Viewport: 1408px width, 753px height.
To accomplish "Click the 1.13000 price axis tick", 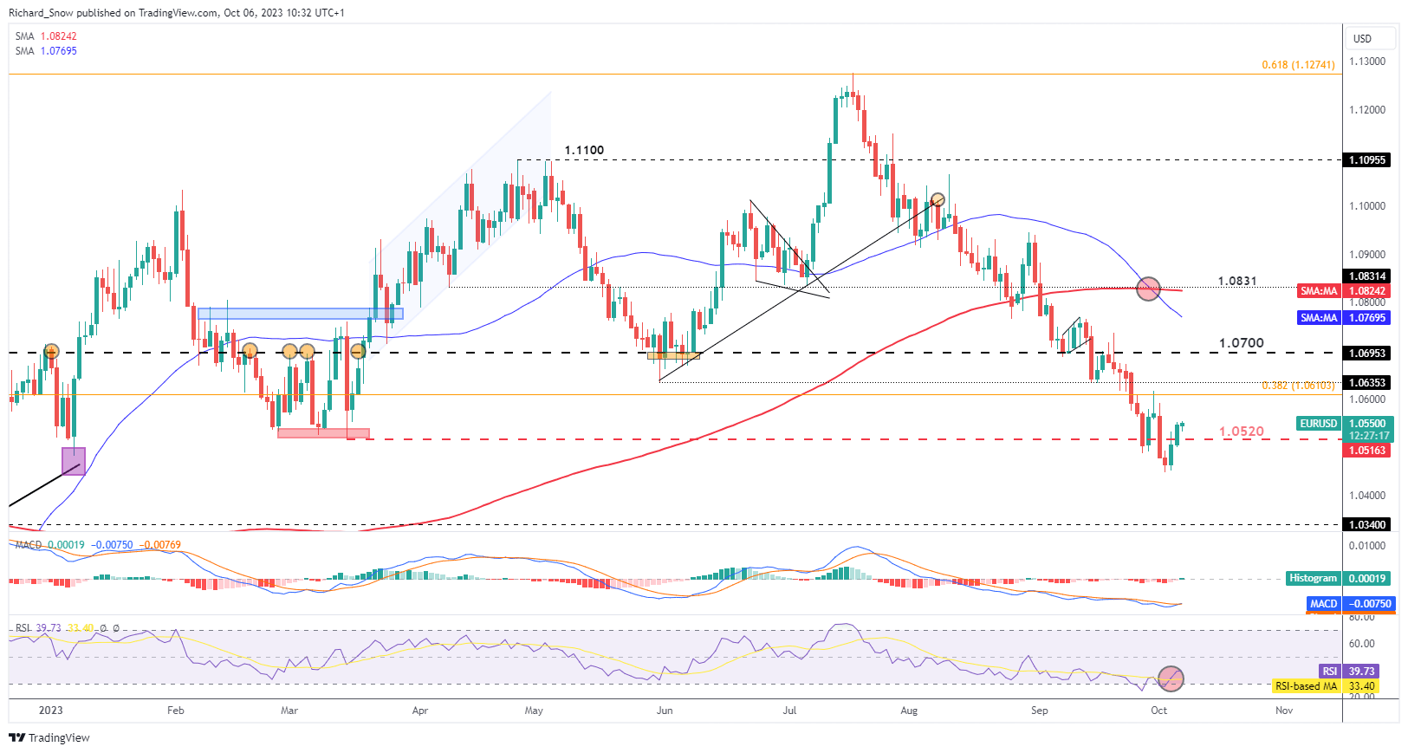I will (x=1367, y=62).
